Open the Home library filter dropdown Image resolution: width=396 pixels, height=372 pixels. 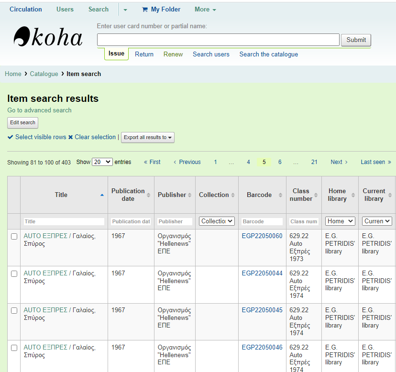[340, 221]
